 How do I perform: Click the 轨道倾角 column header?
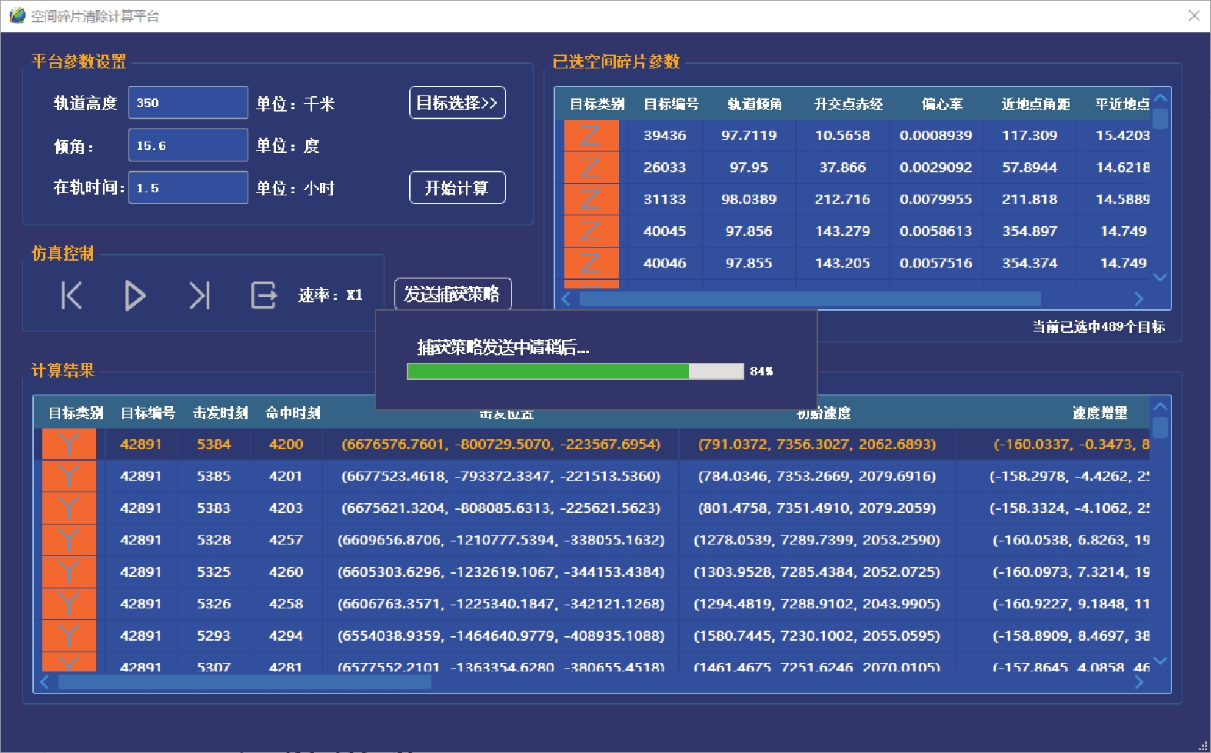(x=754, y=104)
